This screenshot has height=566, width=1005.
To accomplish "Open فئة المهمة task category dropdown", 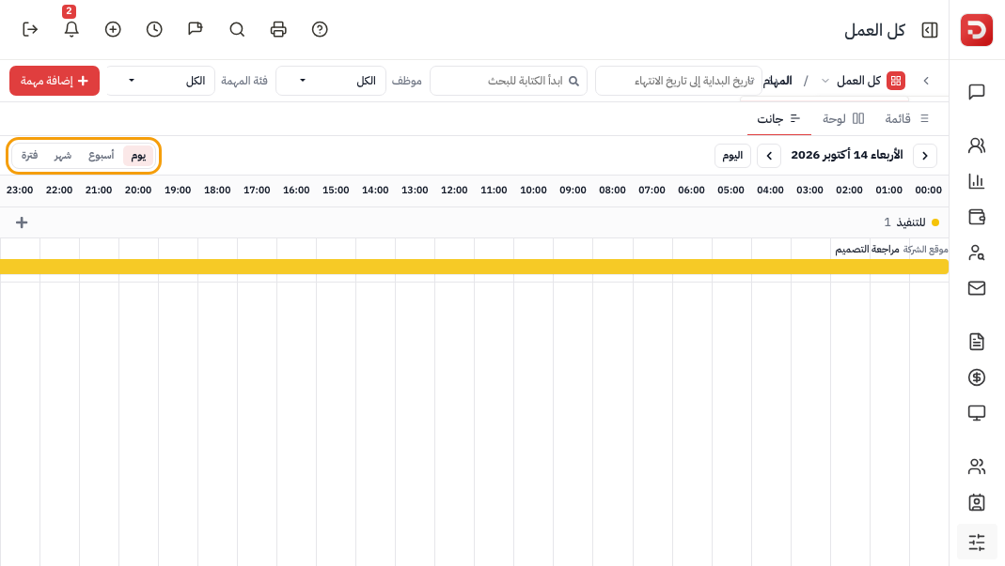I will click(160, 81).
